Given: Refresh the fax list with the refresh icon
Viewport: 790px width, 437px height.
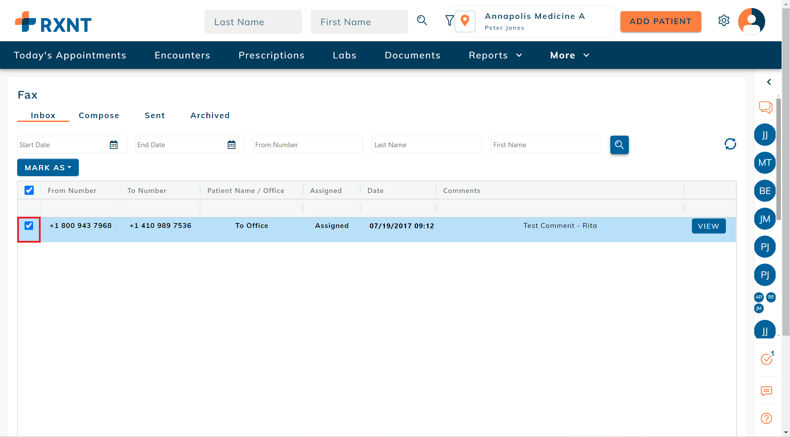Looking at the screenshot, I should tap(730, 144).
